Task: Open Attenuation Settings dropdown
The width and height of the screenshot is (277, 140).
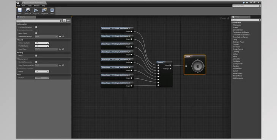Action: coord(46,36)
